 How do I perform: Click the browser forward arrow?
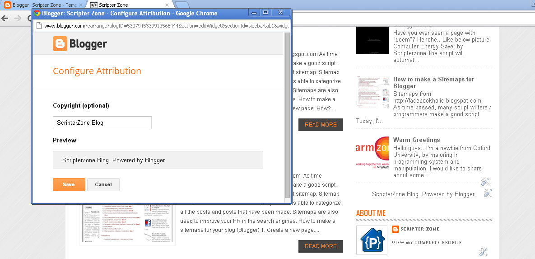(x=18, y=18)
